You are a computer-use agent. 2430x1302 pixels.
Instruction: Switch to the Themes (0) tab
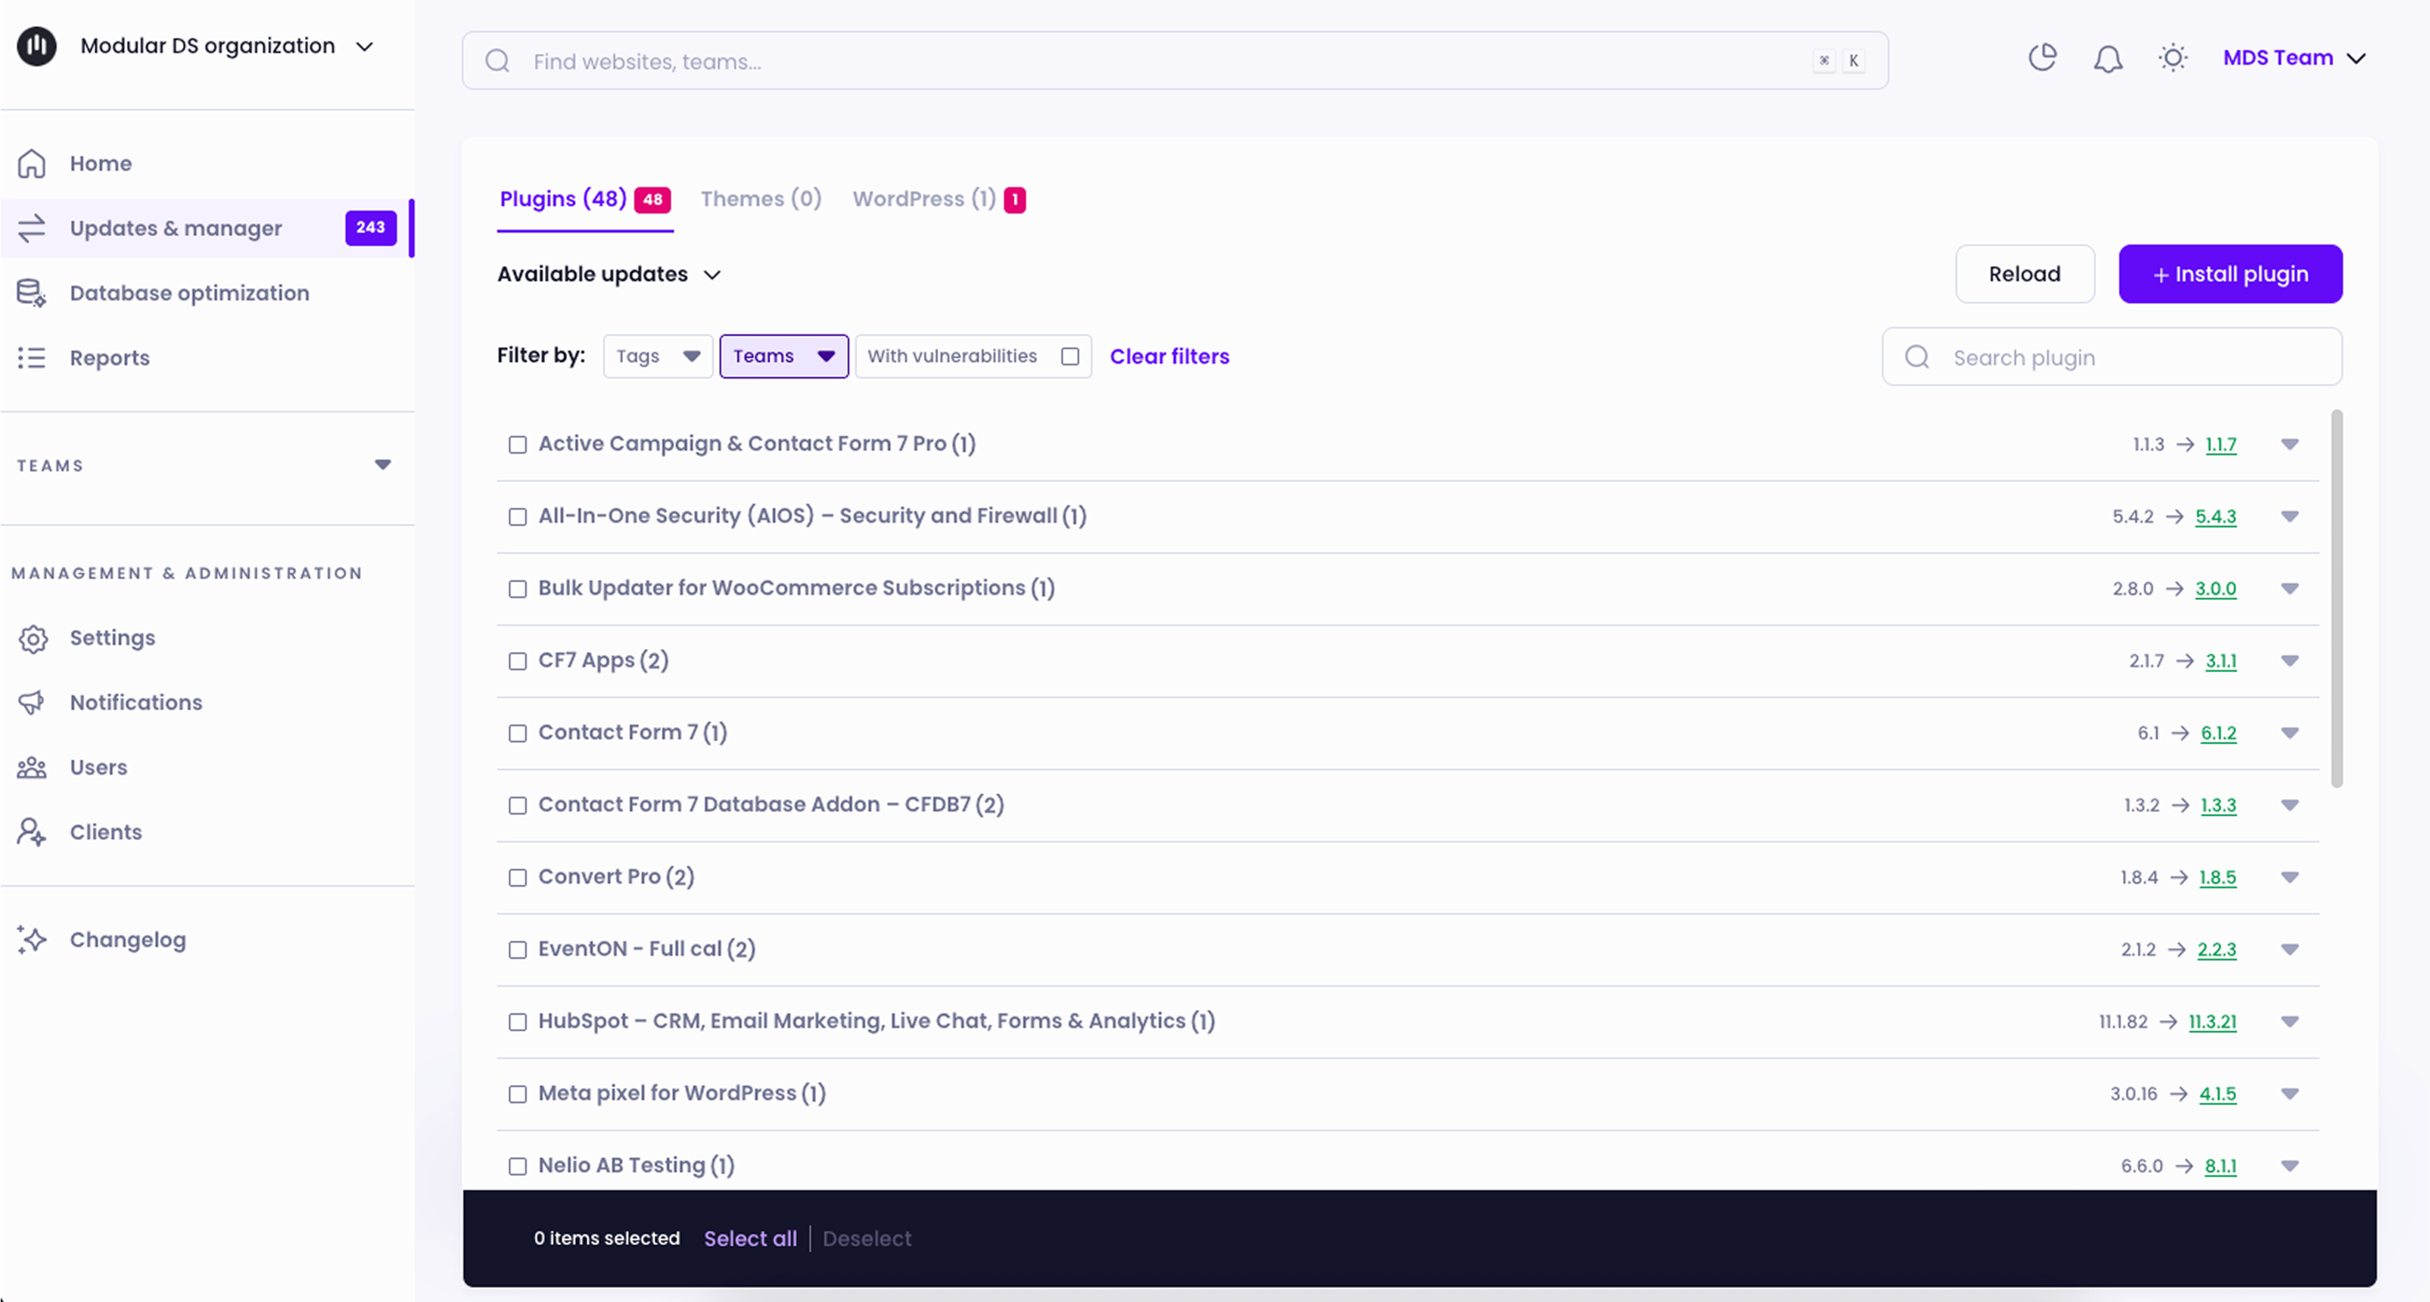tap(760, 199)
